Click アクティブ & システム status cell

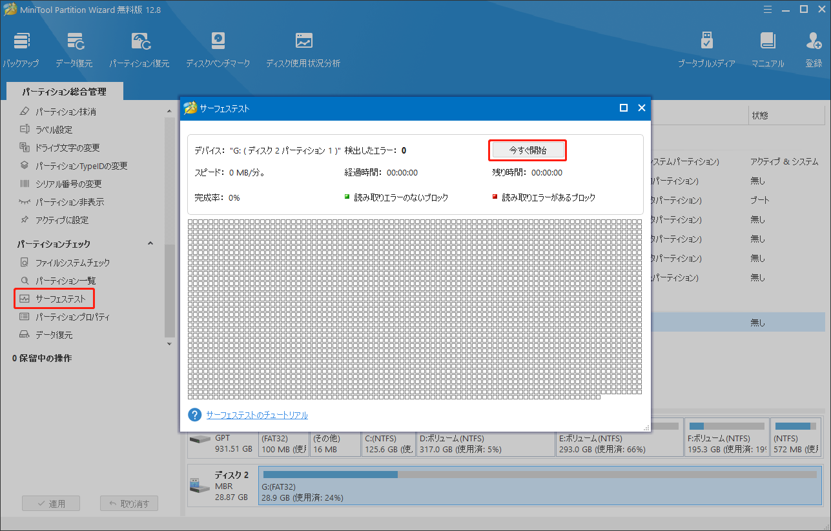[784, 162]
